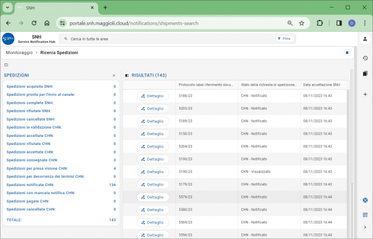
Task: Go to Monitoraggio in the breadcrumb
Action: click(x=19, y=53)
